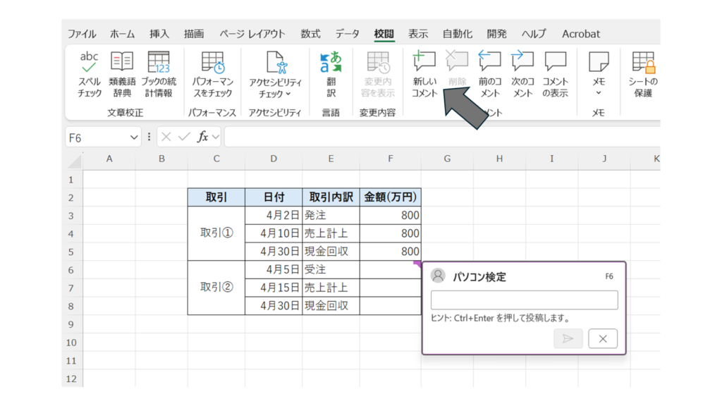Expand the Name Box dropdown showing F6
Image resolution: width=722 pixels, height=406 pixels.
click(134, 137)
